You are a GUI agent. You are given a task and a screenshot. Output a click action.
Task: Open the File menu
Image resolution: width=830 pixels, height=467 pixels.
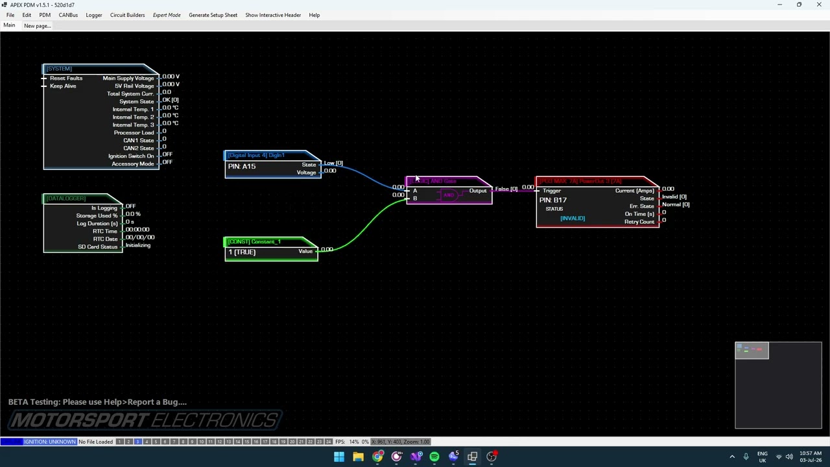click(10, 15)
